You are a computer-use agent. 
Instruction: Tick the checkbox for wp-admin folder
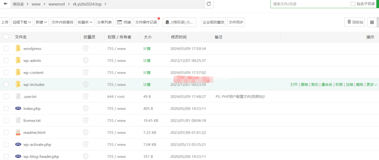(x=6, y=60)
